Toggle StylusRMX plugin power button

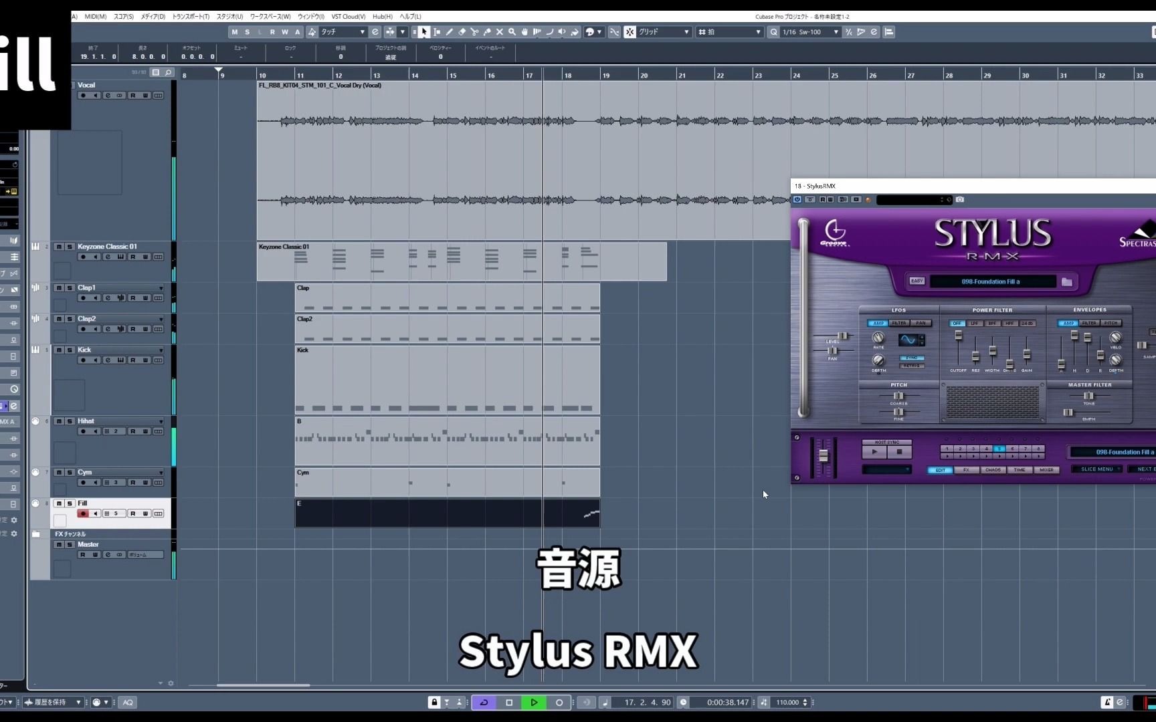coord(797,199)
